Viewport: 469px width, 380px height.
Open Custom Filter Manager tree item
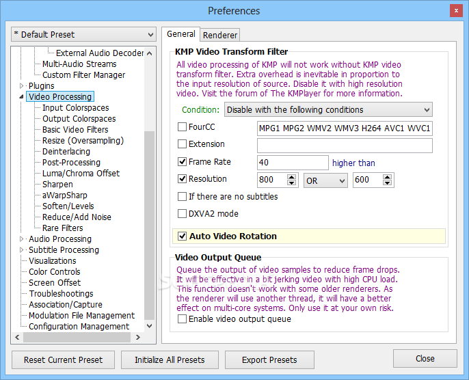pos(83,75)
